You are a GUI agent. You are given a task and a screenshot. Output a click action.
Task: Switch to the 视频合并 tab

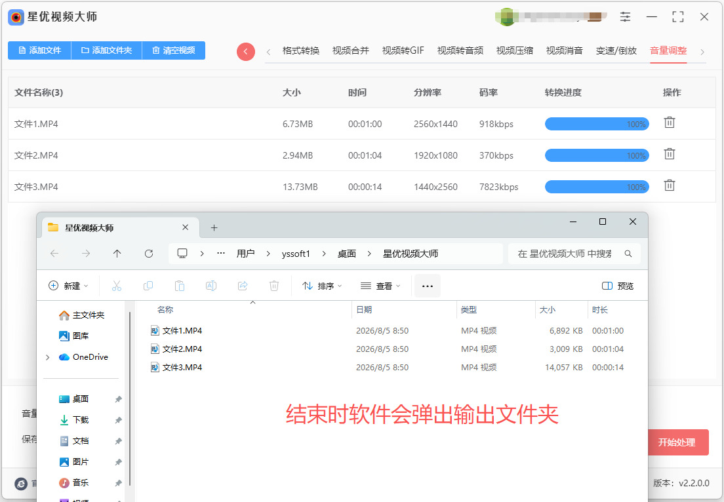tap(351, 50)
